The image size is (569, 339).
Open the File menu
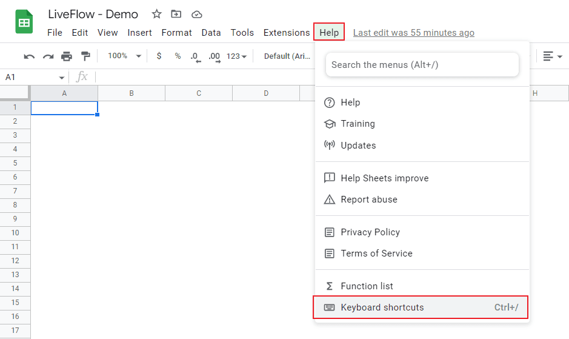(55, 33)
